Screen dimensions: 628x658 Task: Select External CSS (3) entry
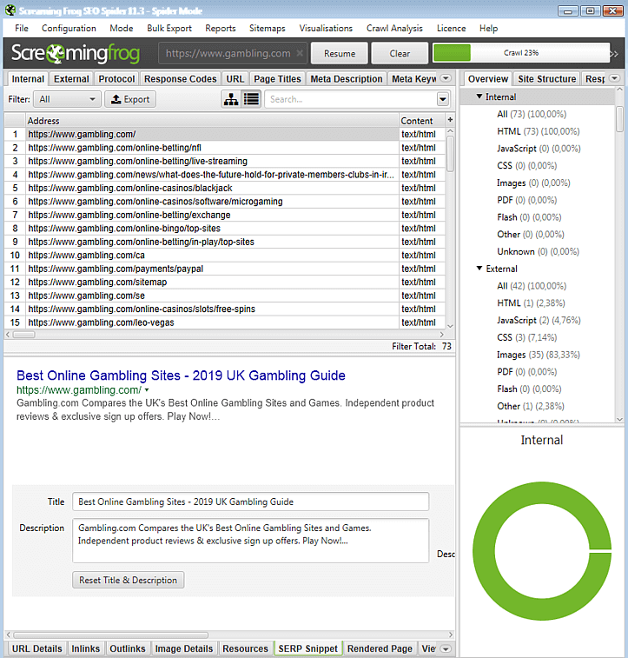(527, 337)
